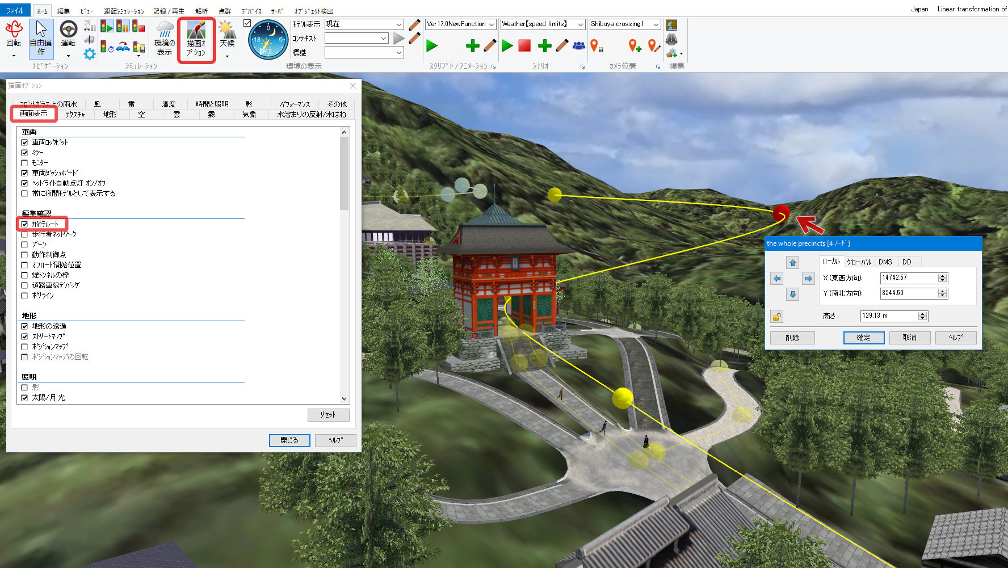Open the 編集 ribbon tab
This screenshot has height=568, width=1008.
click(x=63, y=11)
